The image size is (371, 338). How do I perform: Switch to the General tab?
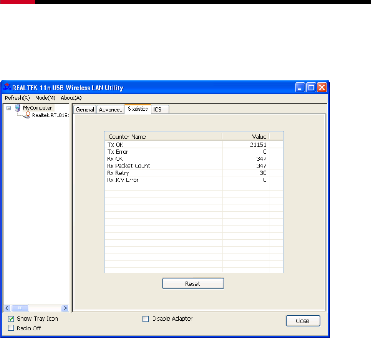(85, 109)
